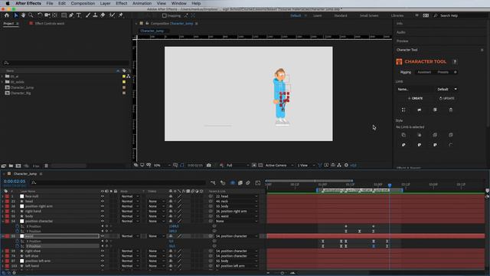Screen dimensions: 490x276
Task: Toggle visibility of waist layer
Action: pyautogui.click(x=102, y=236)
